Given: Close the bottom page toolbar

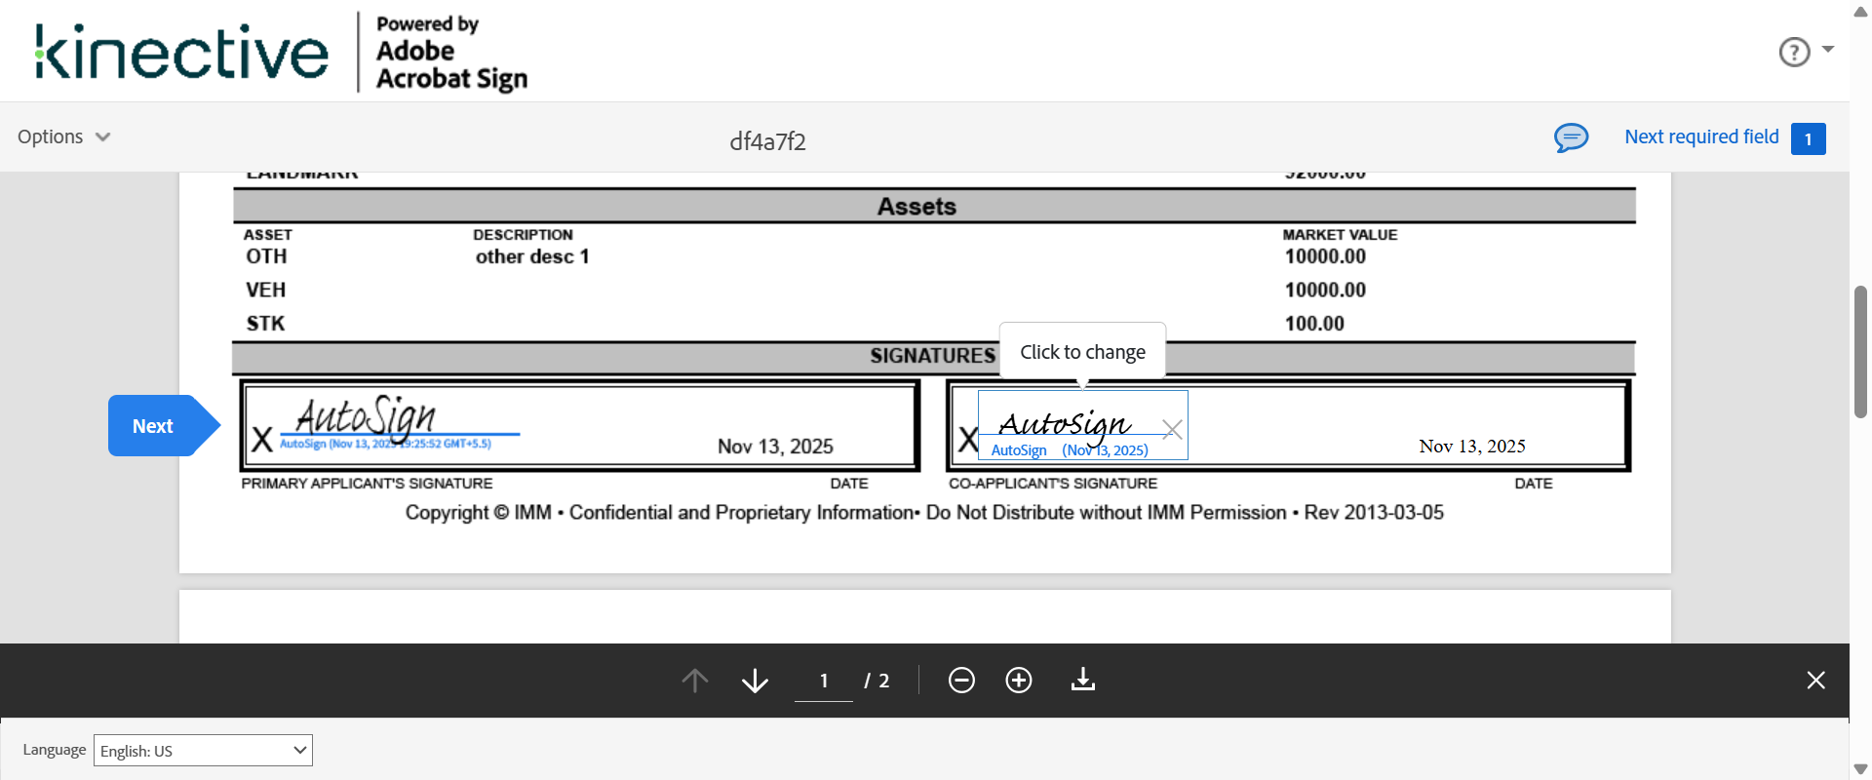Looking at the screenshot, I should pyautogui.click(x=1815, y=680).
